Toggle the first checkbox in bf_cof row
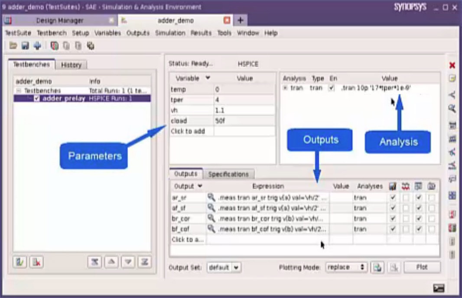The image size is (462, 298). [393, 229]
